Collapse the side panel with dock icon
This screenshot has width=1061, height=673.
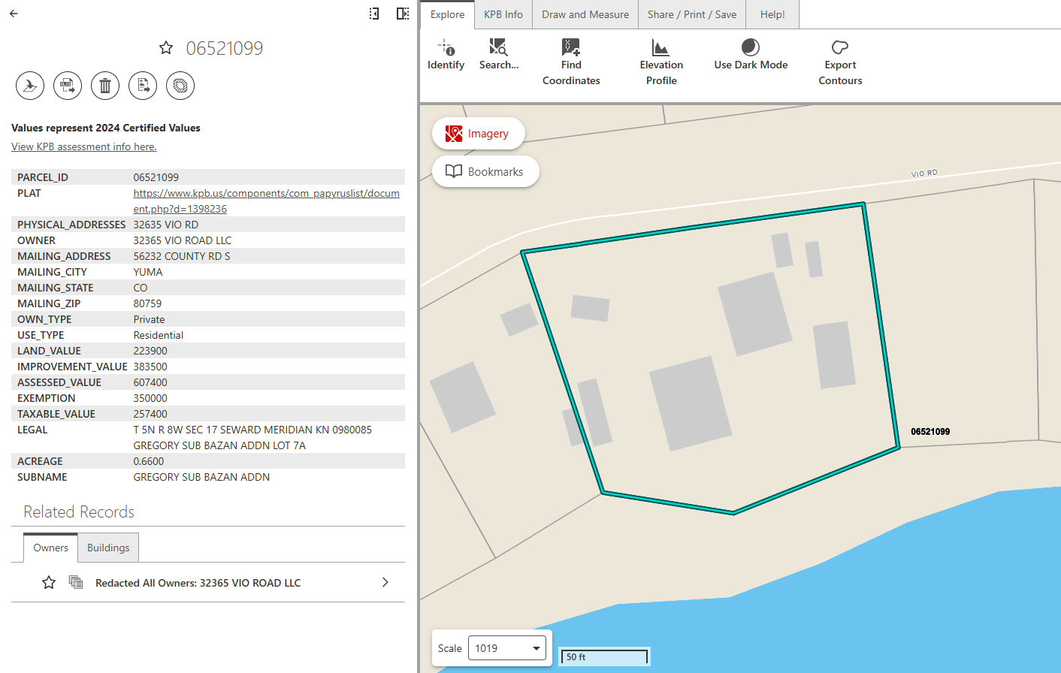[374, 14]
